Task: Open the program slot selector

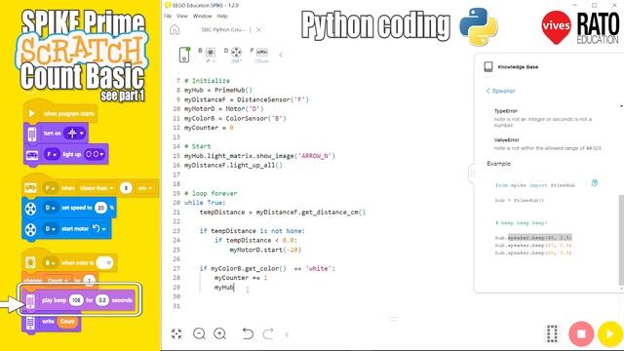Action: (x=552, y=333)
